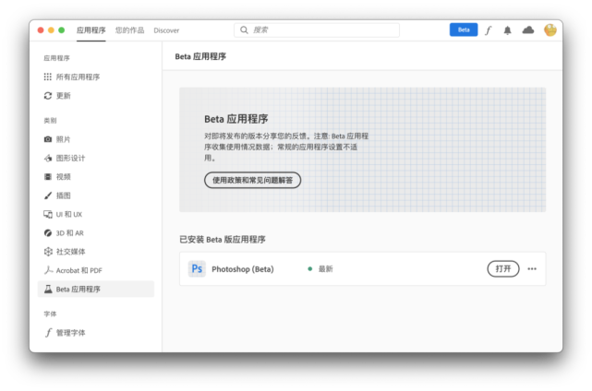Select 照片 category label
Viewport: 592px width, 391px height.
click(x=64, y=139)
